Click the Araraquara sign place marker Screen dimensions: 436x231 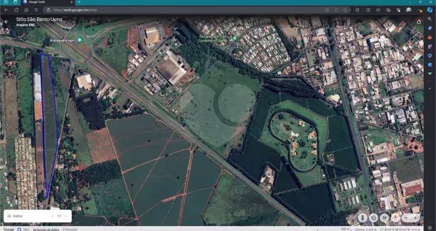80,40
